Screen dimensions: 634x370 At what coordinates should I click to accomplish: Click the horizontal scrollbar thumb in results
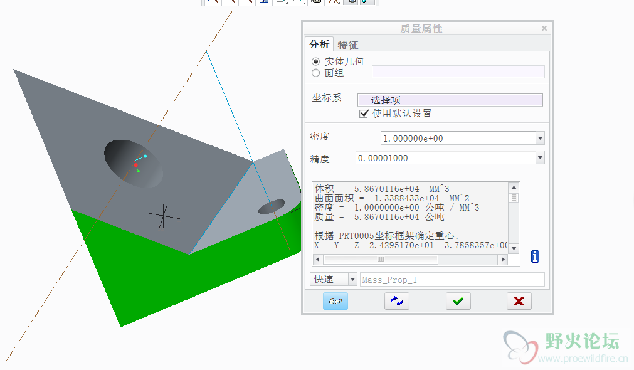[381, 259]
